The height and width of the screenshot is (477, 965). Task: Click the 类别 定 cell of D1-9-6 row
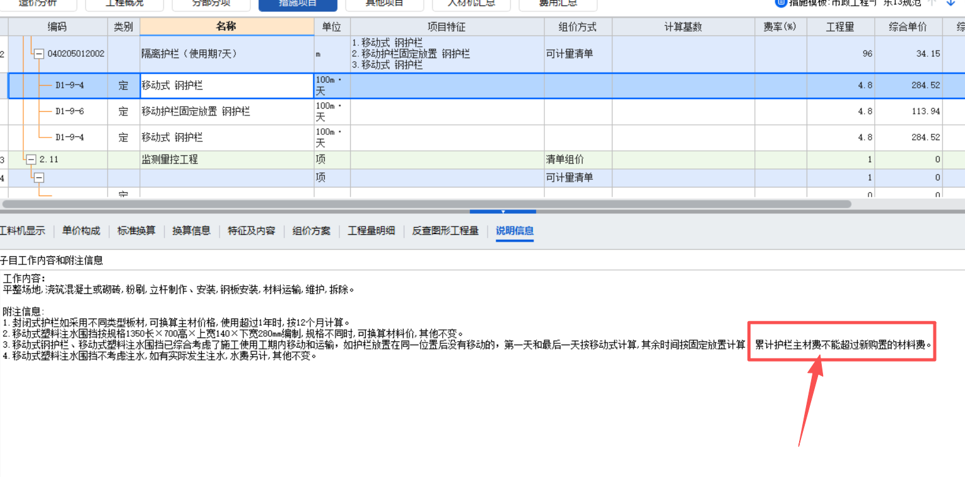pyautogui.click(x=124, y=112)
